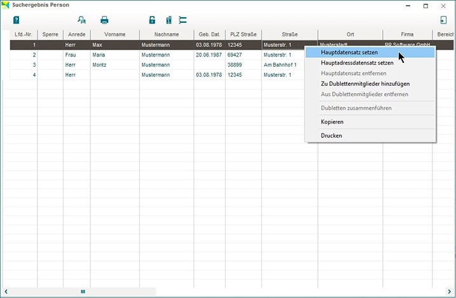Click the PLZ Straße column header
The width and height of the screenshot is (456, 298).
pos(244,34)
